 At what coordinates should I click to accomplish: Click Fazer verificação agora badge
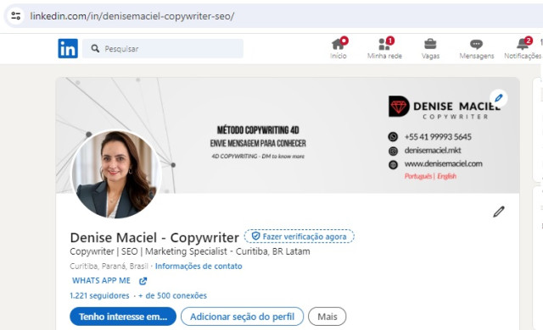[299, 236]
